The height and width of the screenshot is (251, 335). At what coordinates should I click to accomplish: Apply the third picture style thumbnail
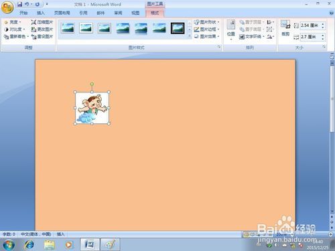tap(105, 28)
